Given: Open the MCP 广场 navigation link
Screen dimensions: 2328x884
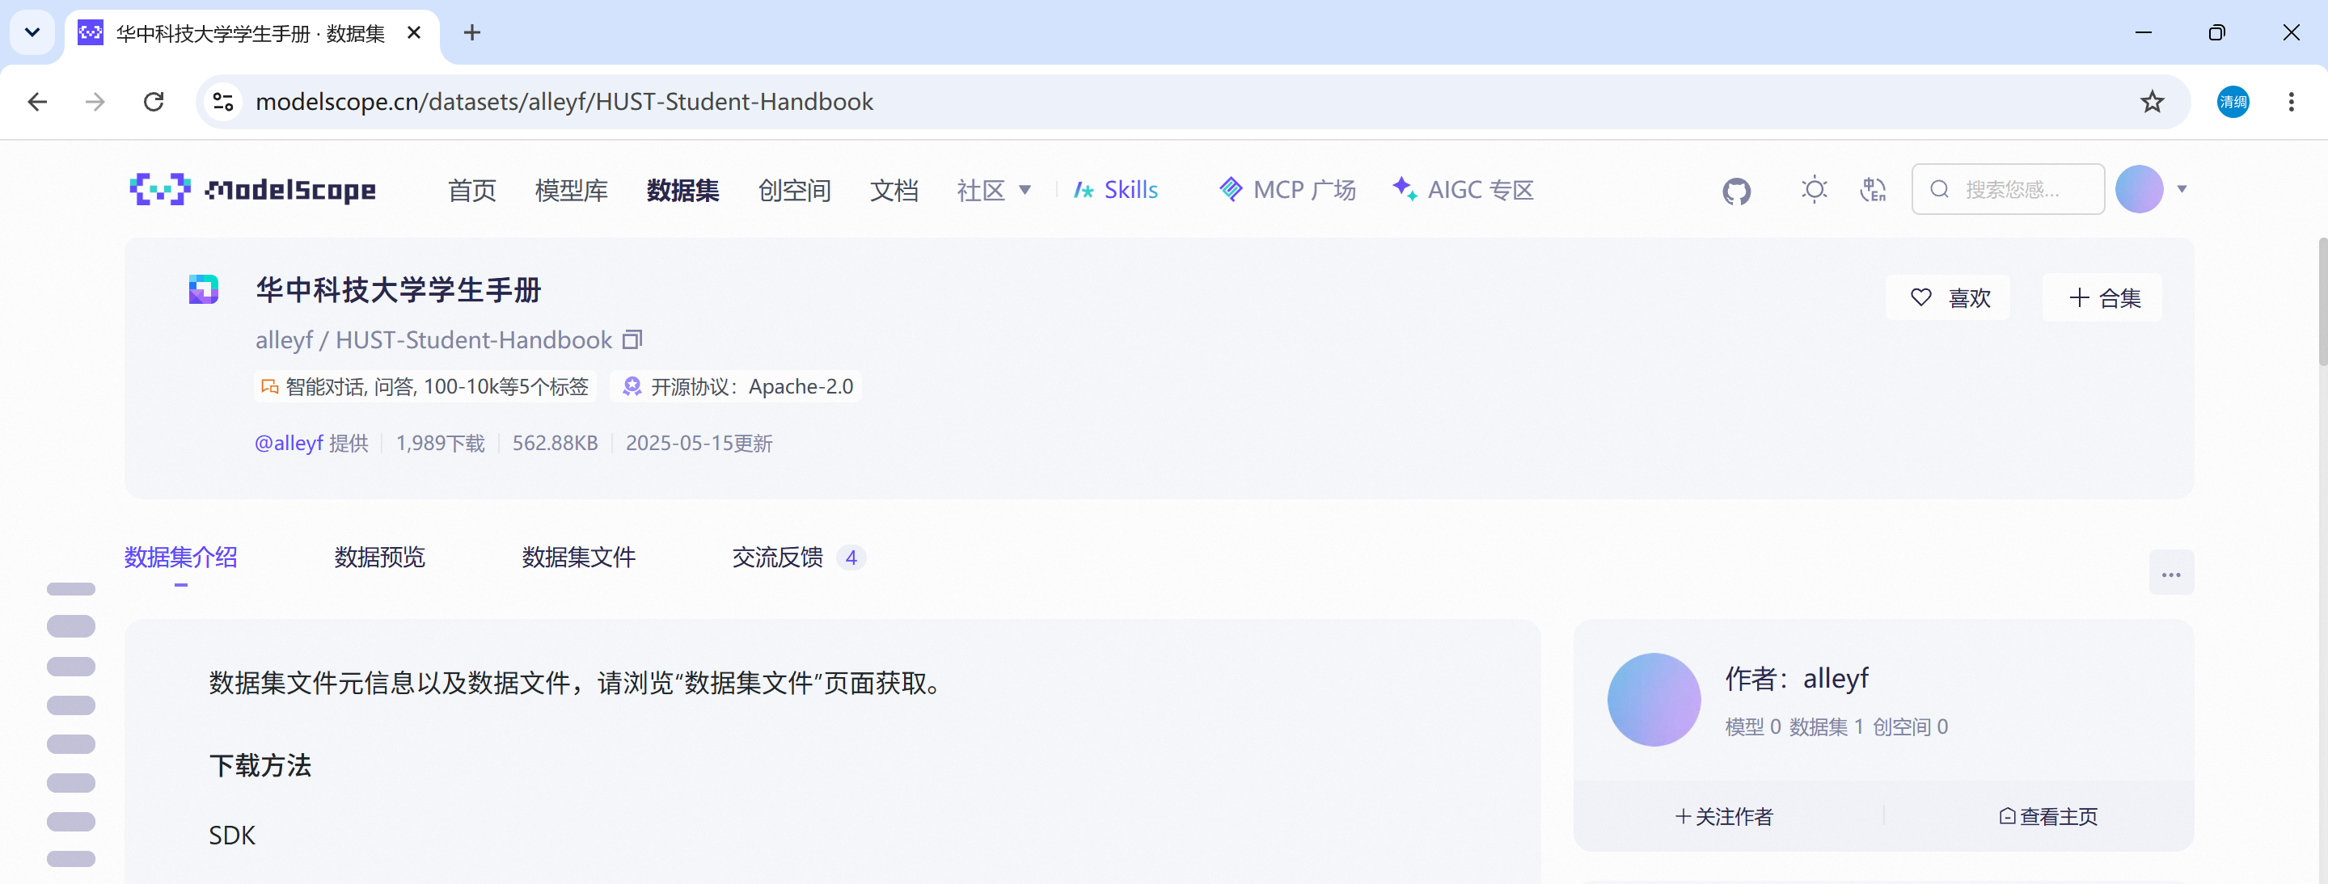Looking at the screenshot, I should pyautogui.click(x=1287, y=191).
